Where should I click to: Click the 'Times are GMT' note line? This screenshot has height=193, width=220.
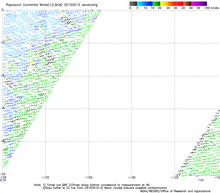[92, 185]
